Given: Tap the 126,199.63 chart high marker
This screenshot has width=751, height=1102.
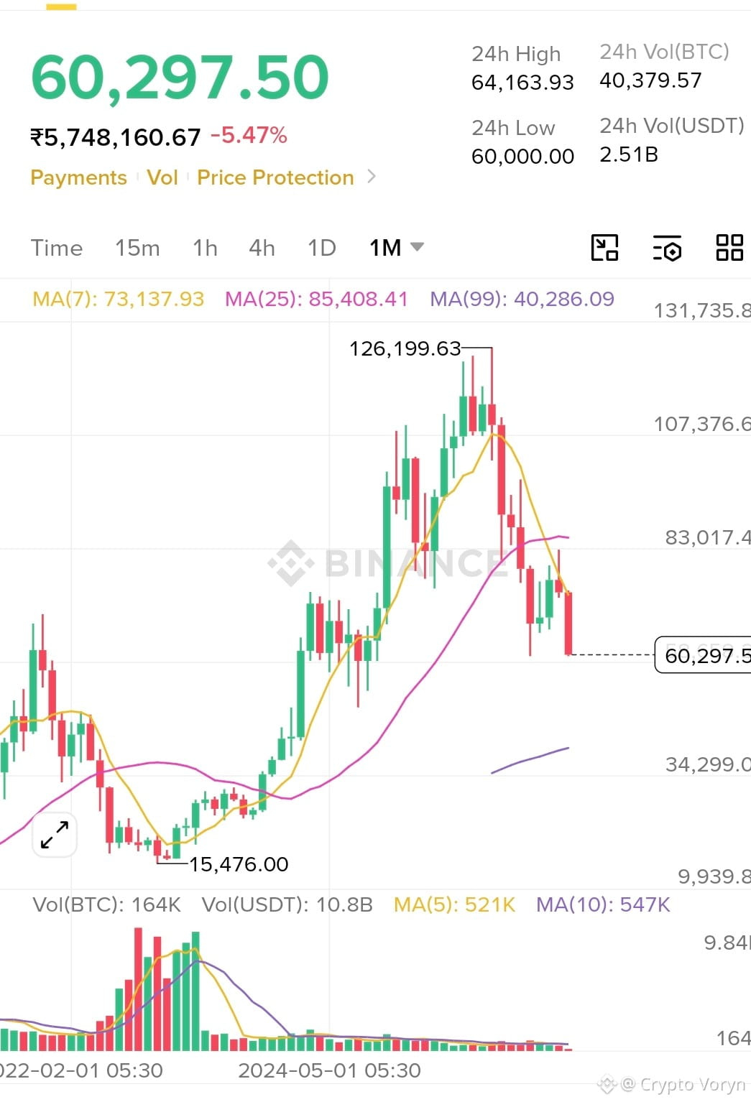Looking at the screenshot, I should [405, 348].
